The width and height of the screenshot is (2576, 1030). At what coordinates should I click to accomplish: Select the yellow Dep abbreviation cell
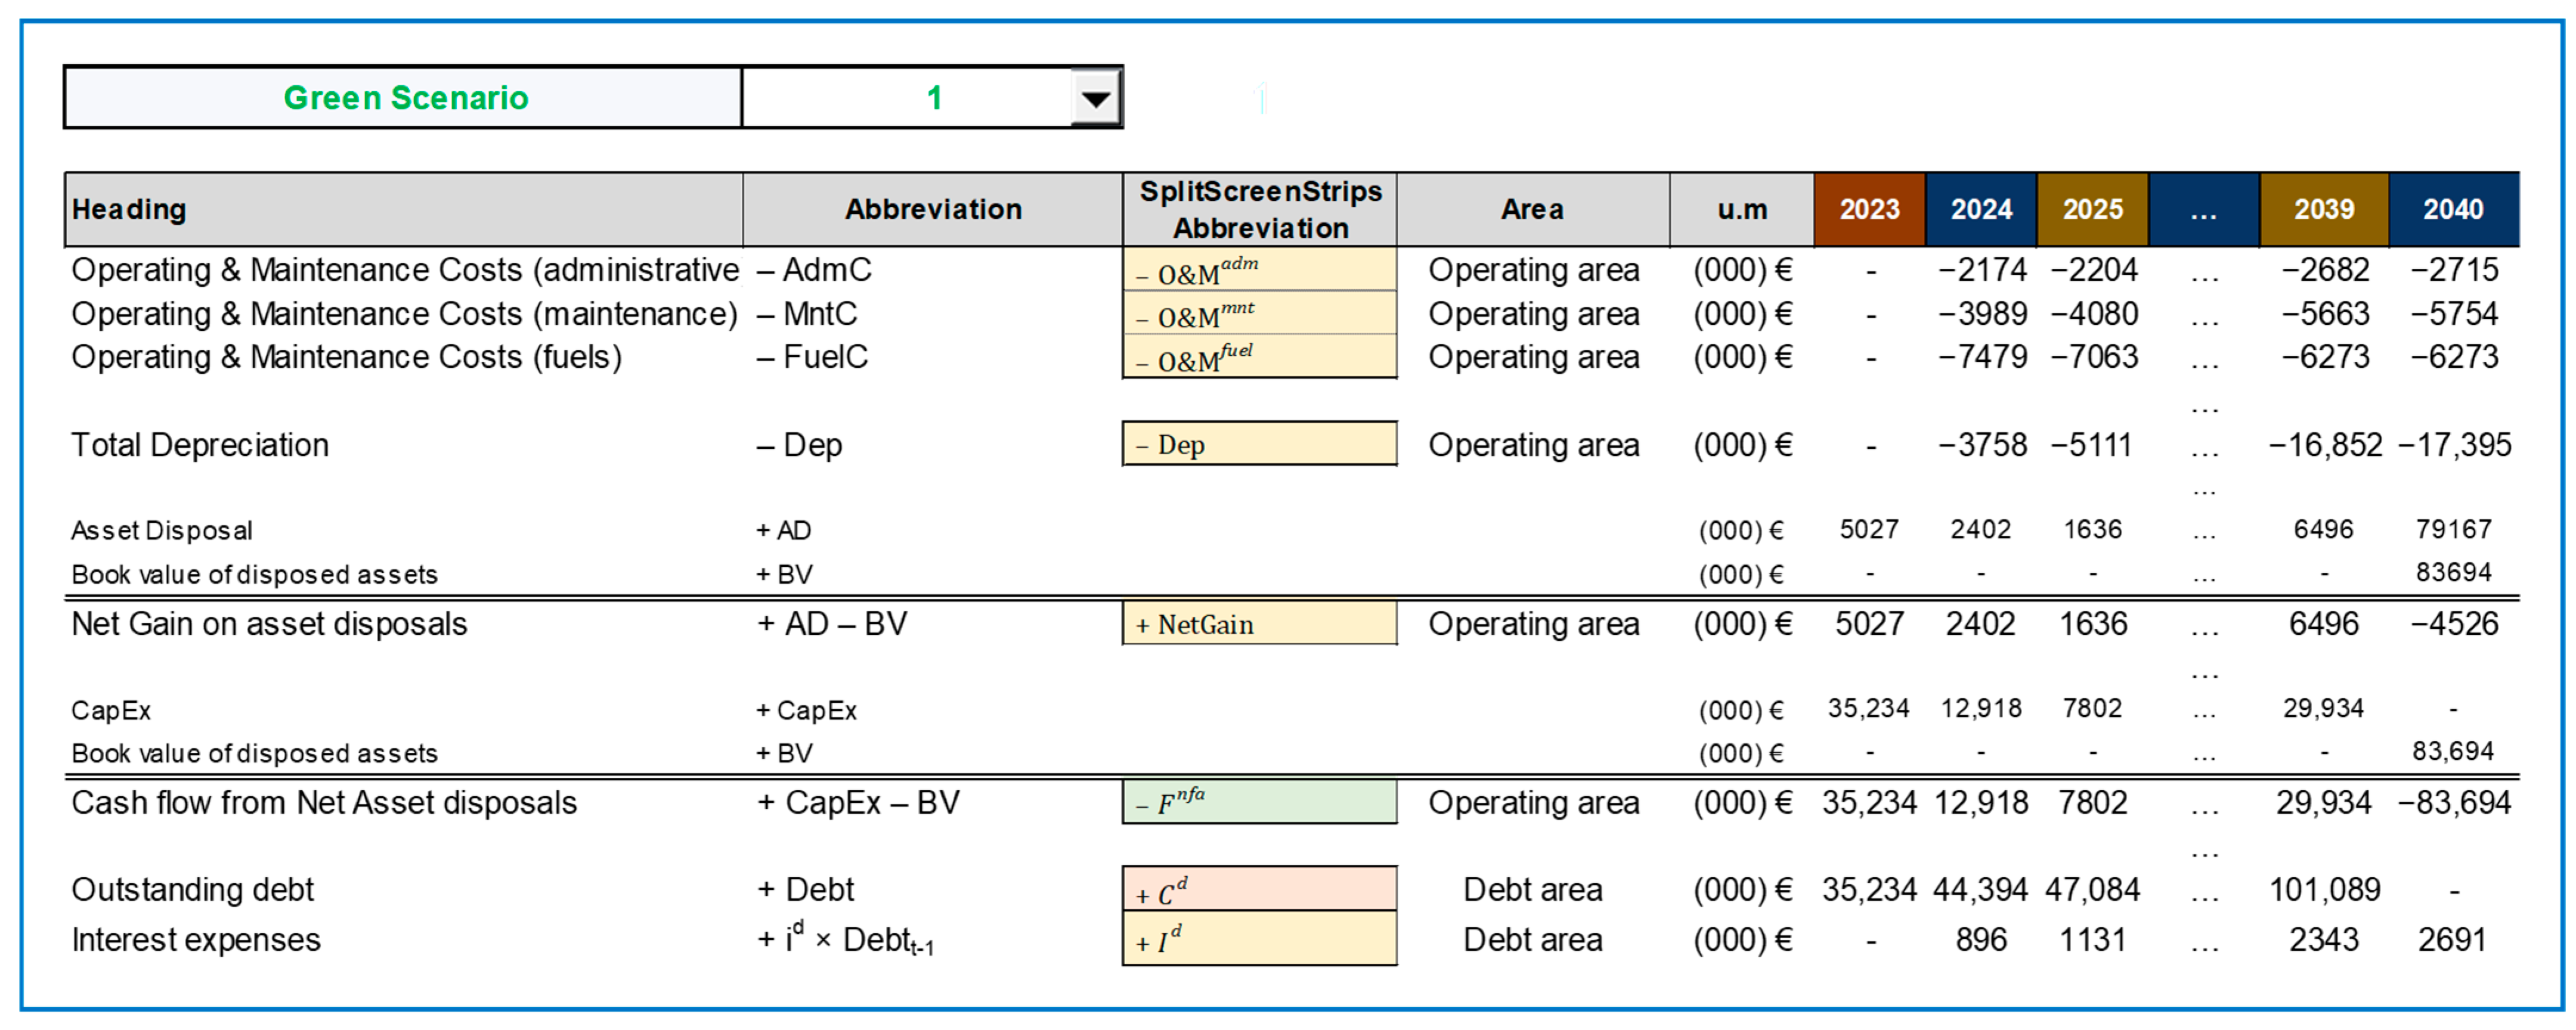tap(1260, 444)
